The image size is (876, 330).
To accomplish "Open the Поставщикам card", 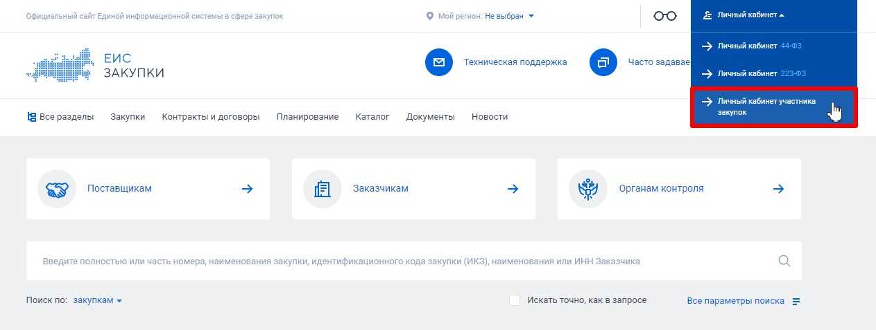I will 148,189.
